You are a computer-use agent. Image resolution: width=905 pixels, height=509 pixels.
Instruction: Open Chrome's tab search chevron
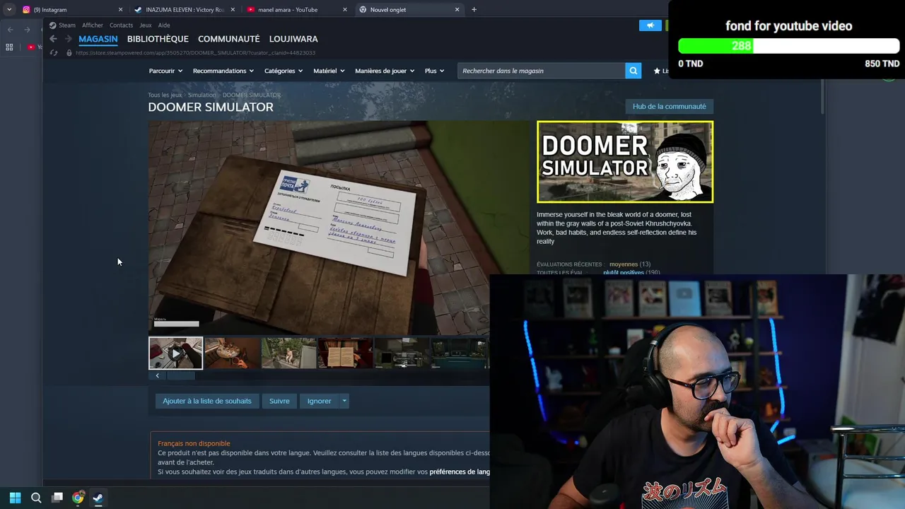[9, 9]
